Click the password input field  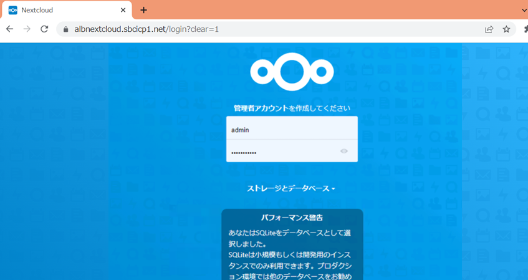point(292,151)
